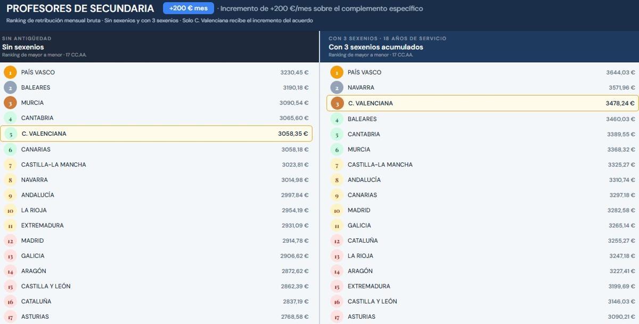
Task: Click rank 3 badge next to Murcia in Sin sexenios
Action: pyautogui.click(x=10, y=103)
